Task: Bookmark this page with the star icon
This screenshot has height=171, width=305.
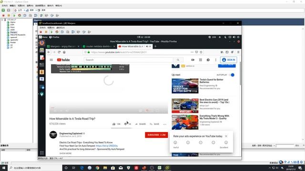Action: pos(201,52)
